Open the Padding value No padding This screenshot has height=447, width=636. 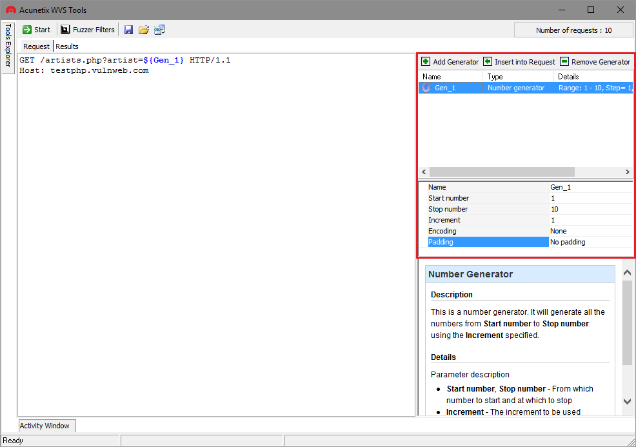590,242
